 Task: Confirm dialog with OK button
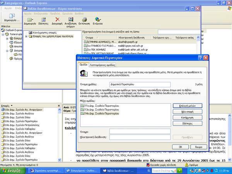180,147
